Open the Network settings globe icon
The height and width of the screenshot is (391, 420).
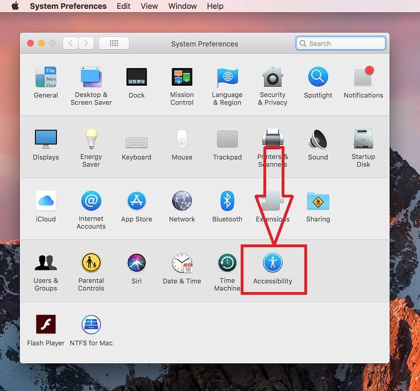(x=182, y=201)
